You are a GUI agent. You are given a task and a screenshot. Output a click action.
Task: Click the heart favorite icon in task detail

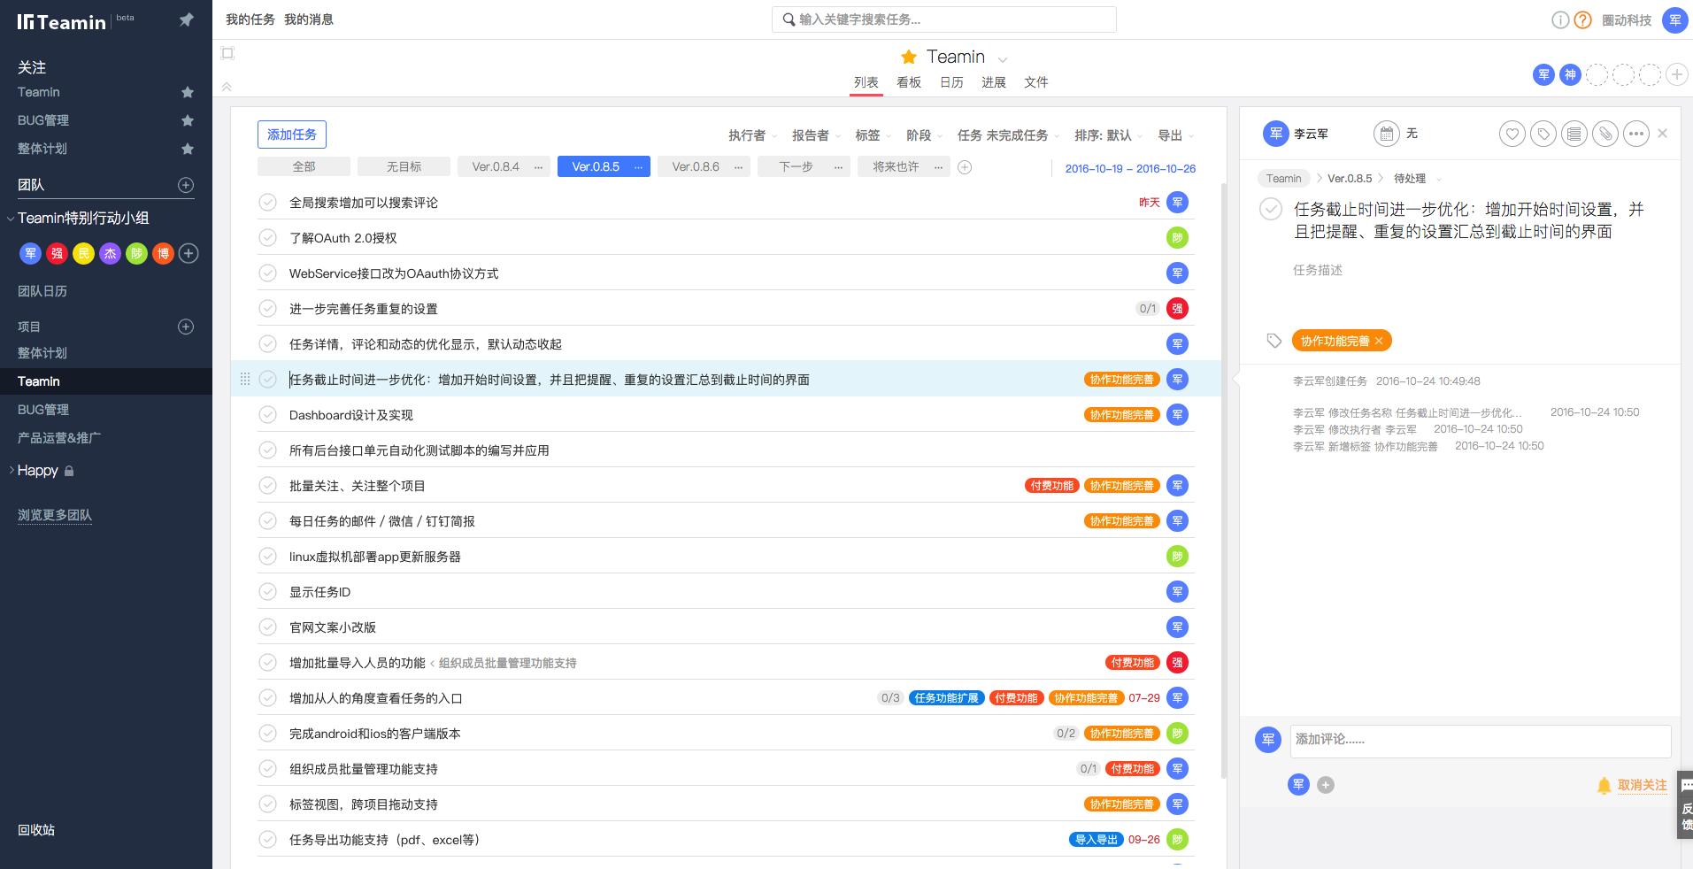pyautogui.click(x=1512, y=135)
